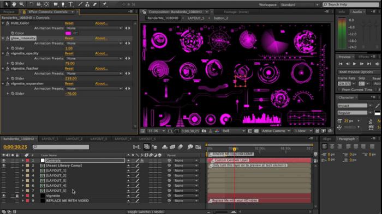Viewport: 382px width, 214px height.
Task: Click the Play button in Preview panel
Action: click(355, 64)
